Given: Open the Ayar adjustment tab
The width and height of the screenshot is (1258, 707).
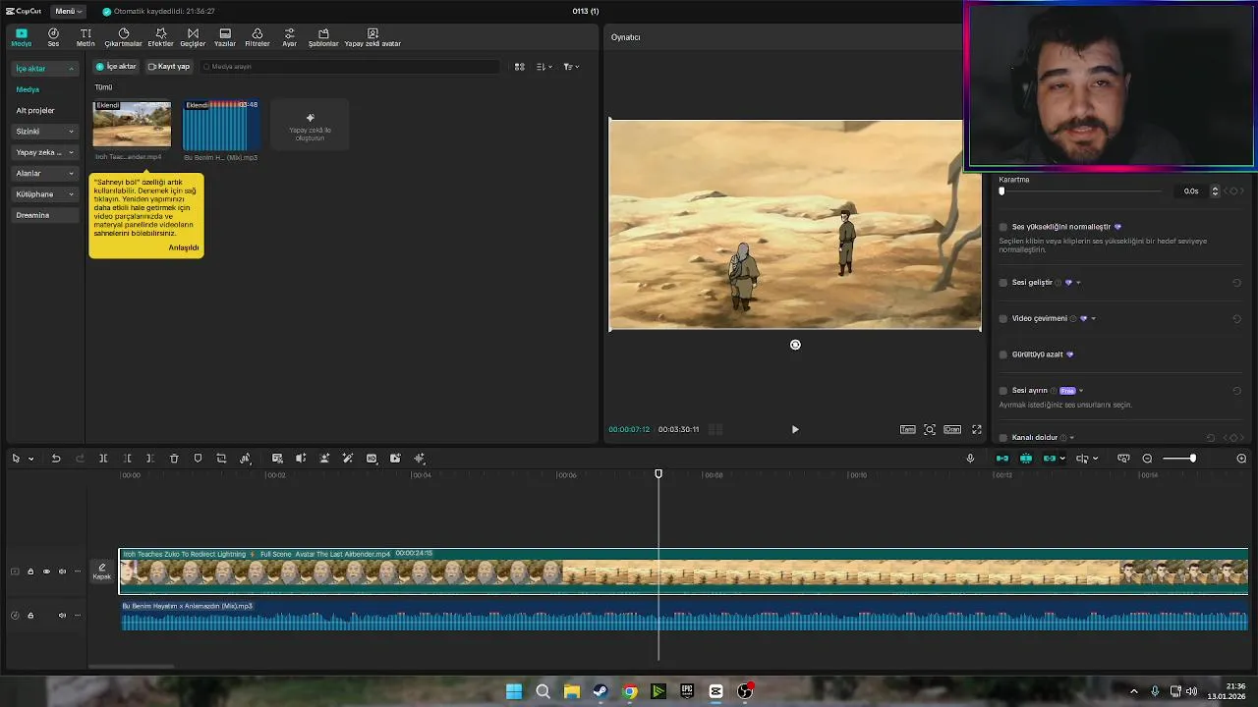Looking at the screenshot, I should pos(289,37).
